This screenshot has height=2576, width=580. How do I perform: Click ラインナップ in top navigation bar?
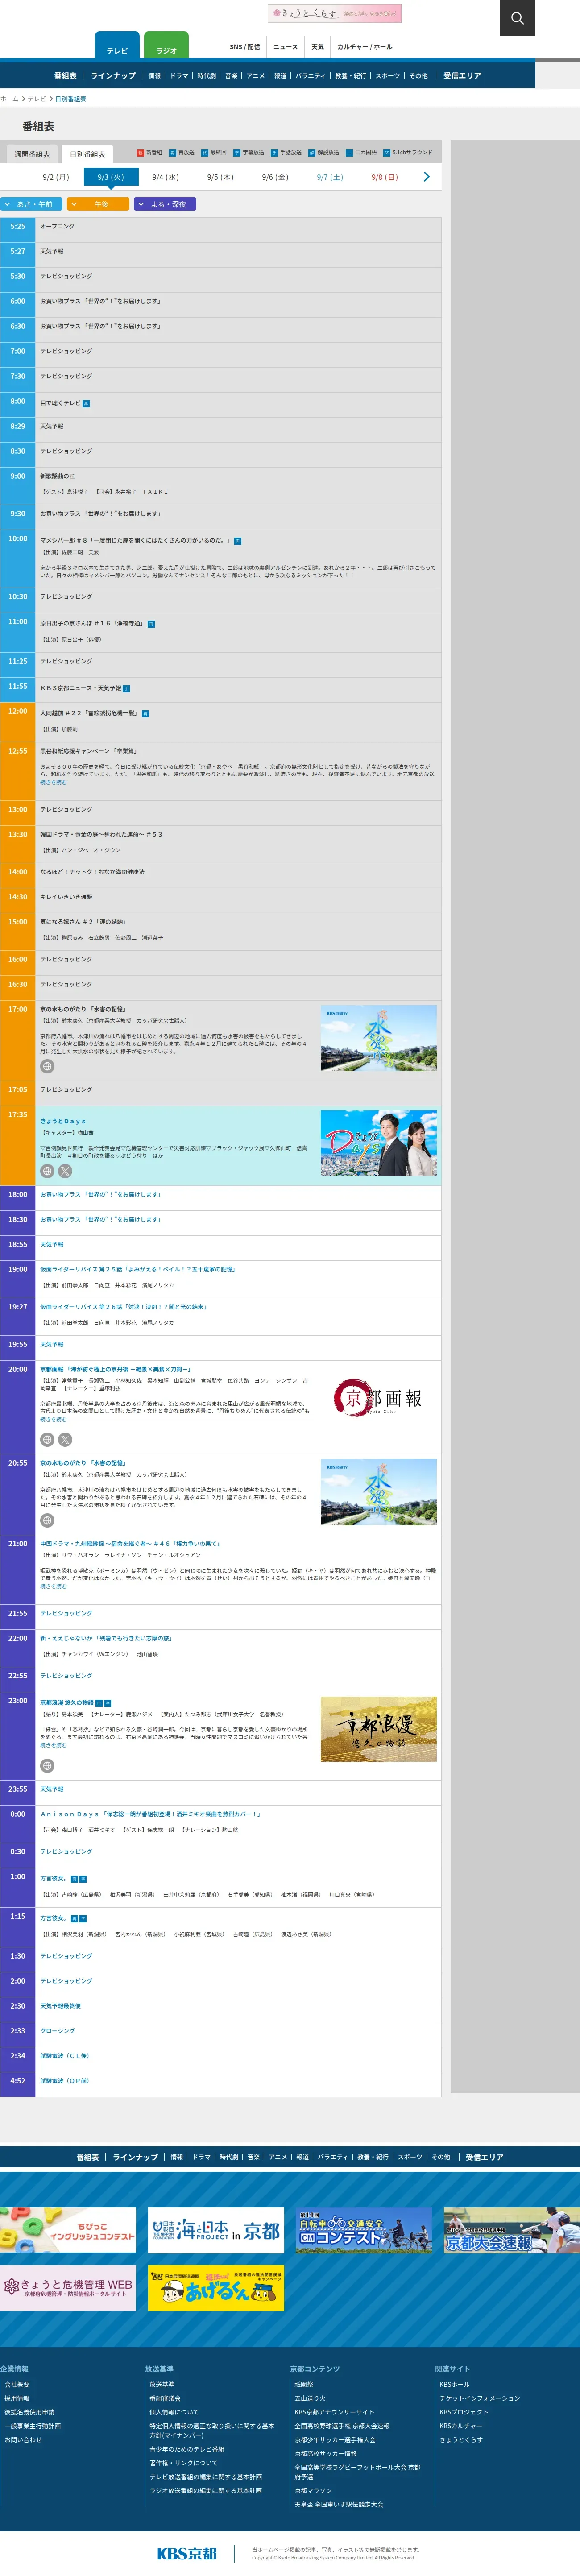(x=113, y=76)
